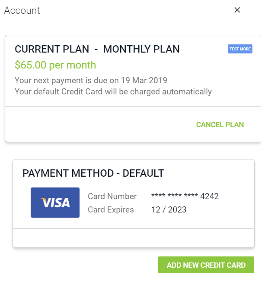Click the DEFAULT word in payment heading
This screenshot has width=268, height=281.
click(x=143, y=173)
